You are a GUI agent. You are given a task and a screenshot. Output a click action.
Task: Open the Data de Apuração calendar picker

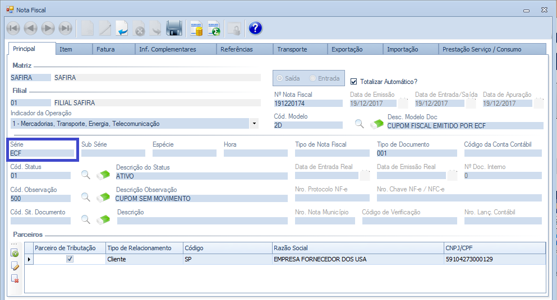[x=538, y=103]
